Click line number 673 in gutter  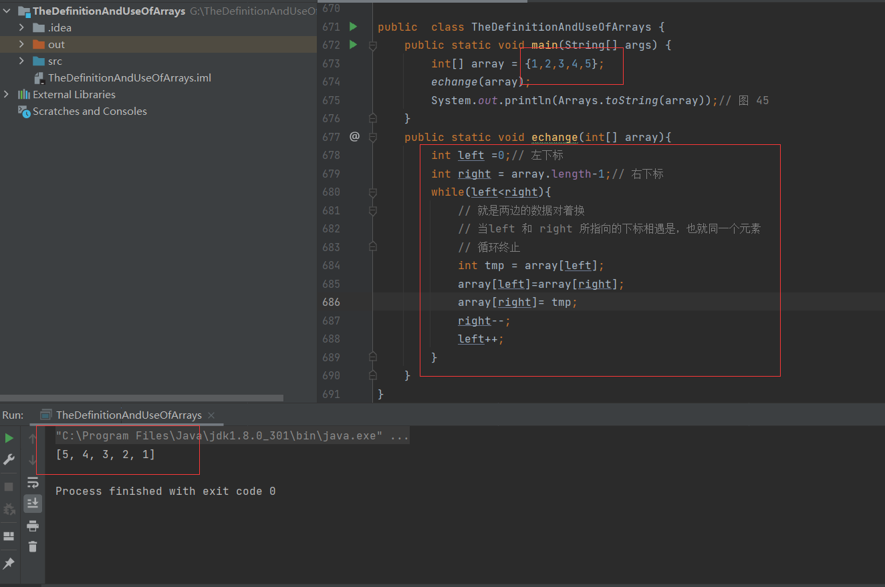332,63
